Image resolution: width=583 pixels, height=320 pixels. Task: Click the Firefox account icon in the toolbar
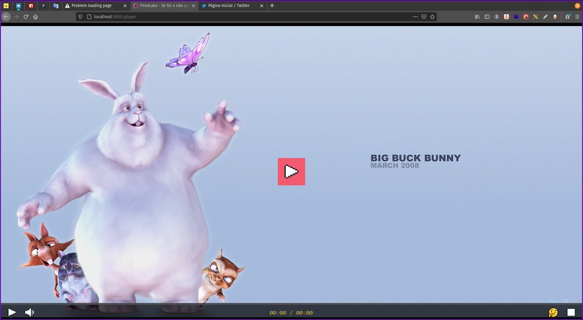[x=497, y=16]
